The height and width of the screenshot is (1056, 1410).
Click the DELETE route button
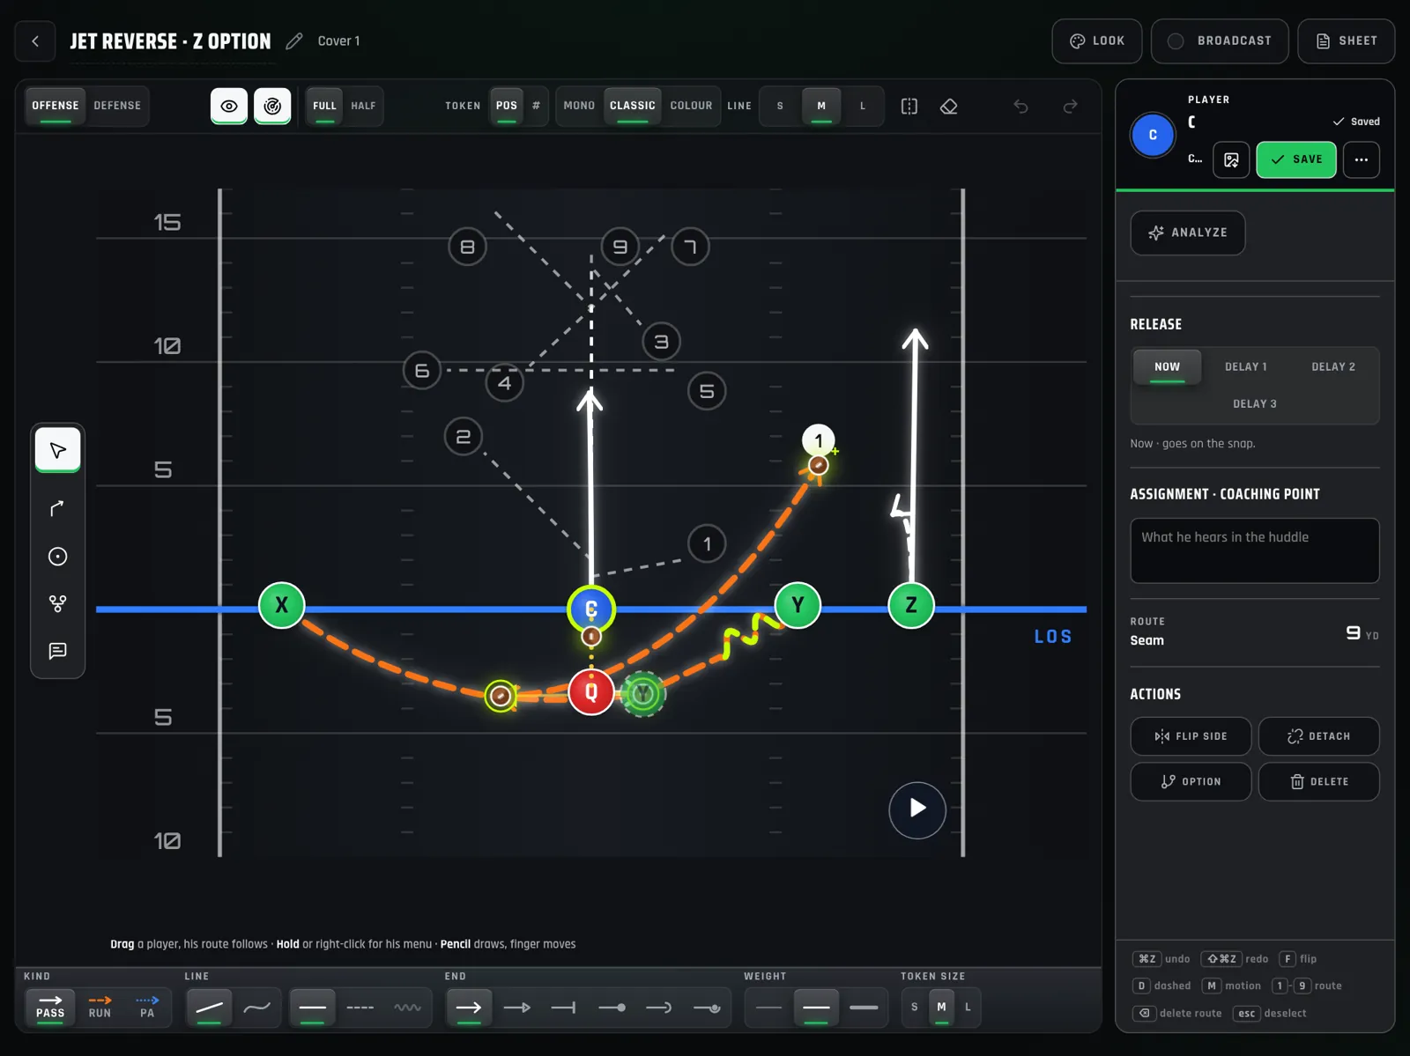click(1318, 781)
